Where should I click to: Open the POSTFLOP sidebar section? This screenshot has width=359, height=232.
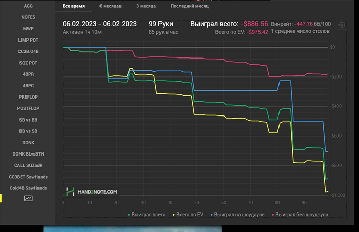click(x=28, y=108)
